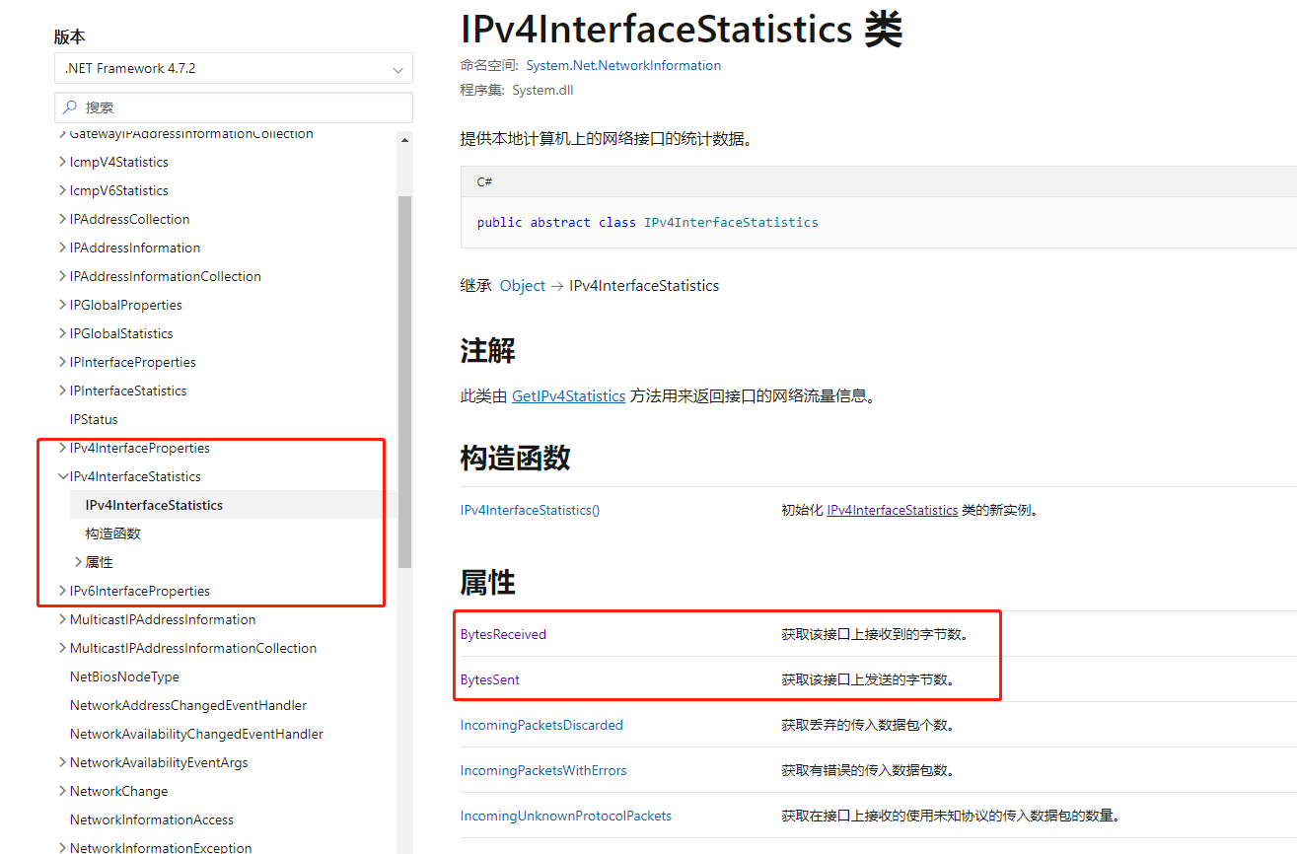Click description '获取丢弃的传入数据包个数。'
Image resolution: width=1297 pixels, height=854 pixels.
[870, 725]
